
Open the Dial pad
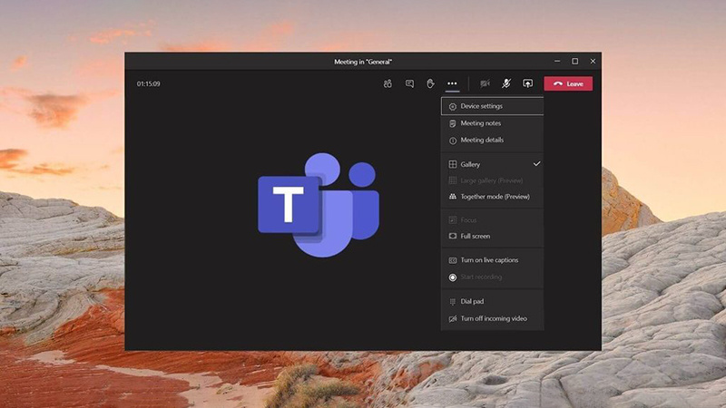pos(492,302)
